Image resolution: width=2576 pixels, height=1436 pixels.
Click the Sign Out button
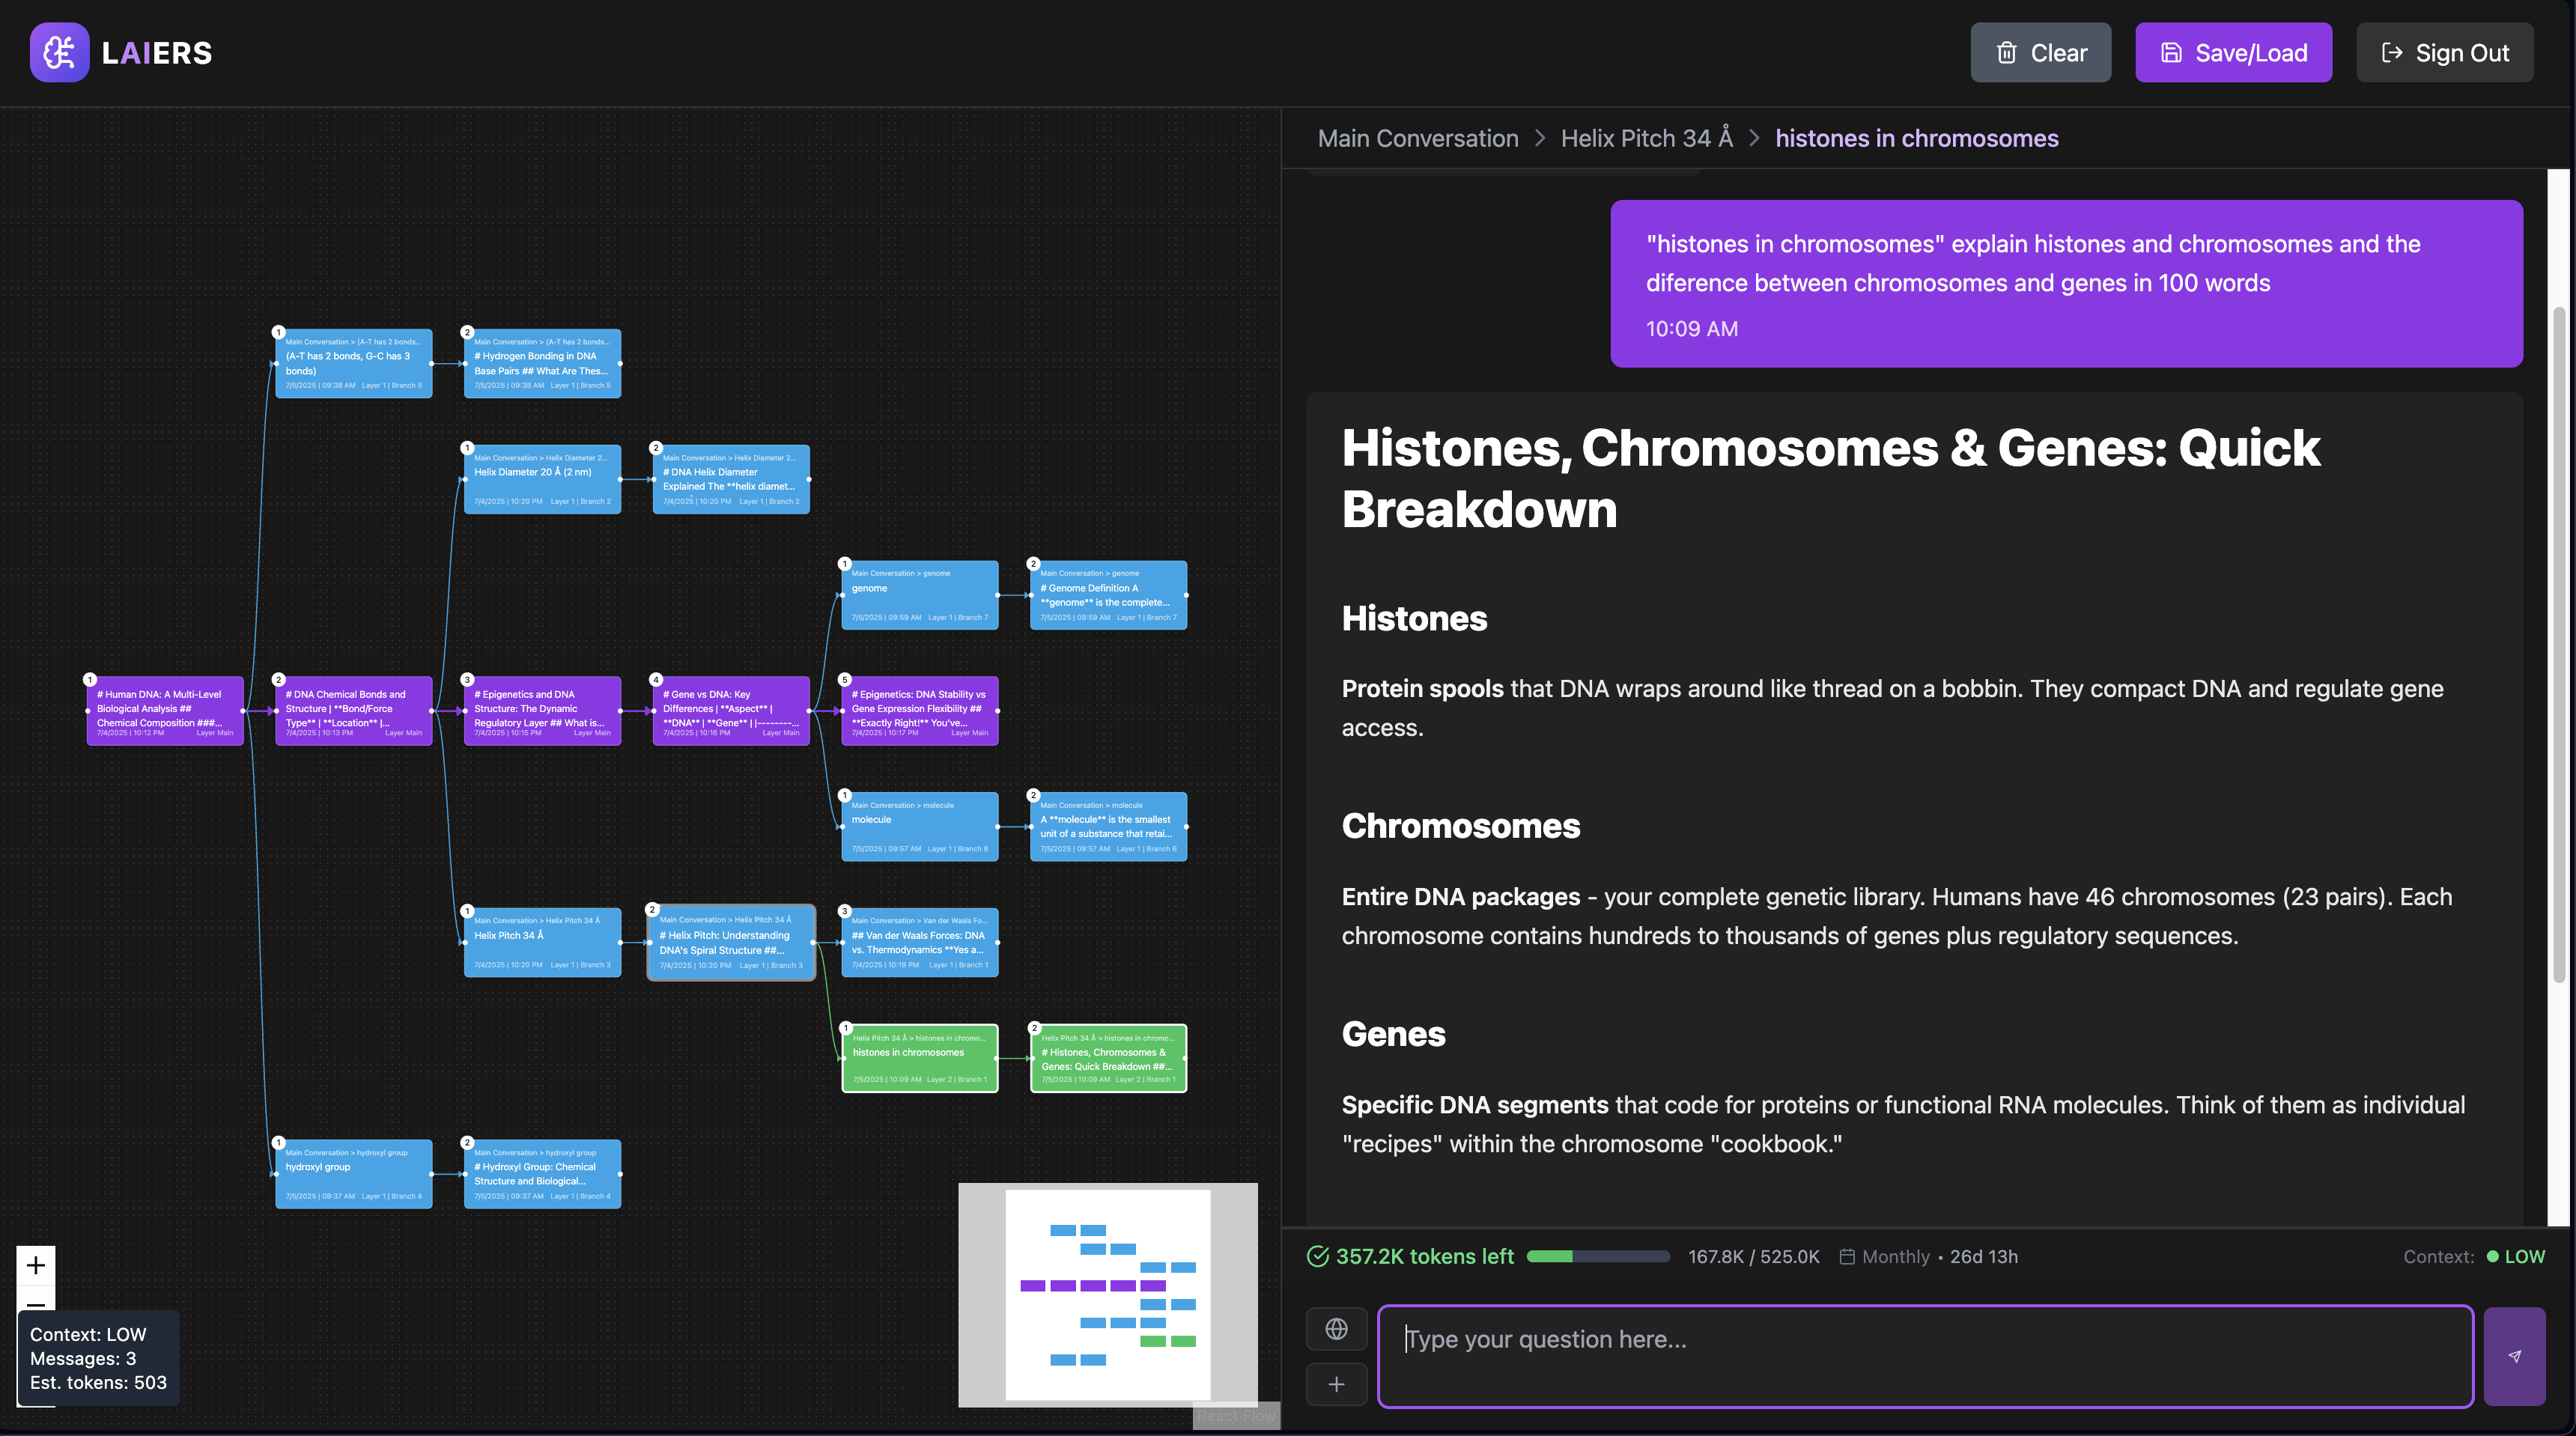click(2444, 53)
